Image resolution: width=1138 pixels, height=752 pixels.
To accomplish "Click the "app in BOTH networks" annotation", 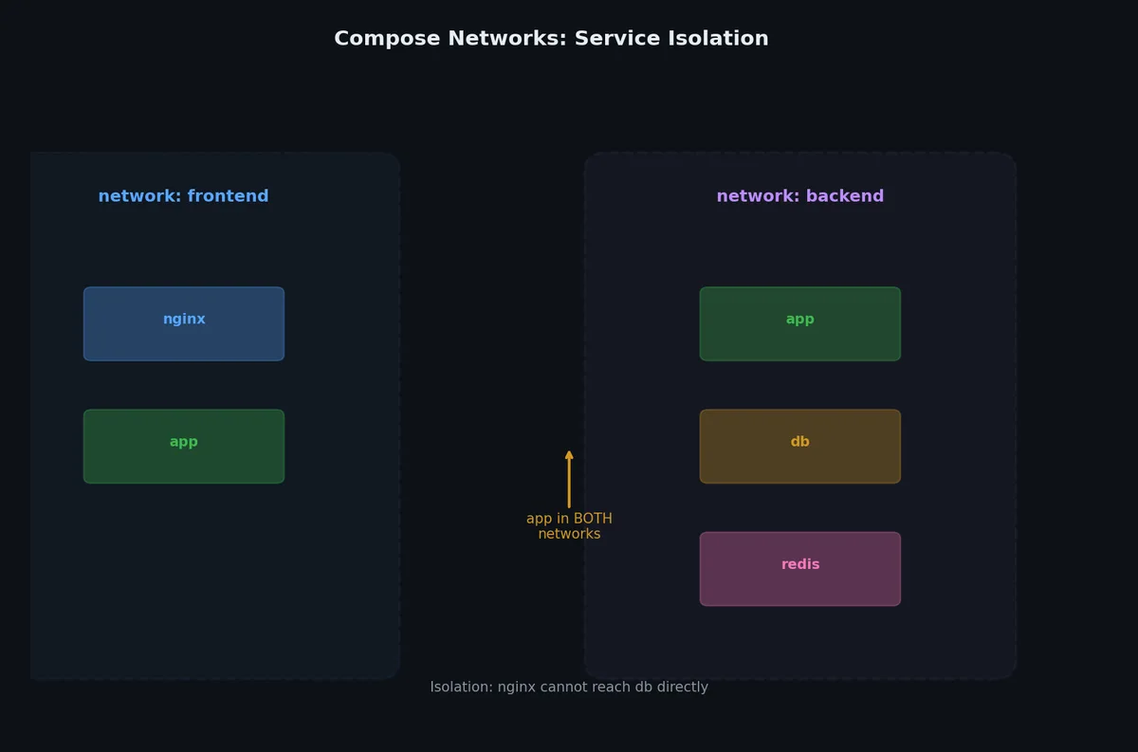I will coord(569,526).
